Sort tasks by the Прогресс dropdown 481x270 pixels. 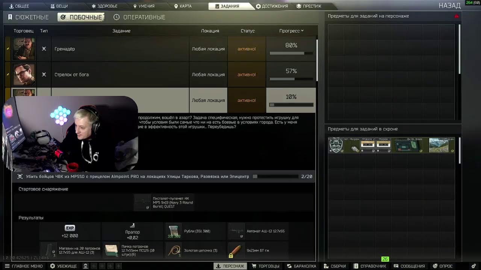[291, 31]
